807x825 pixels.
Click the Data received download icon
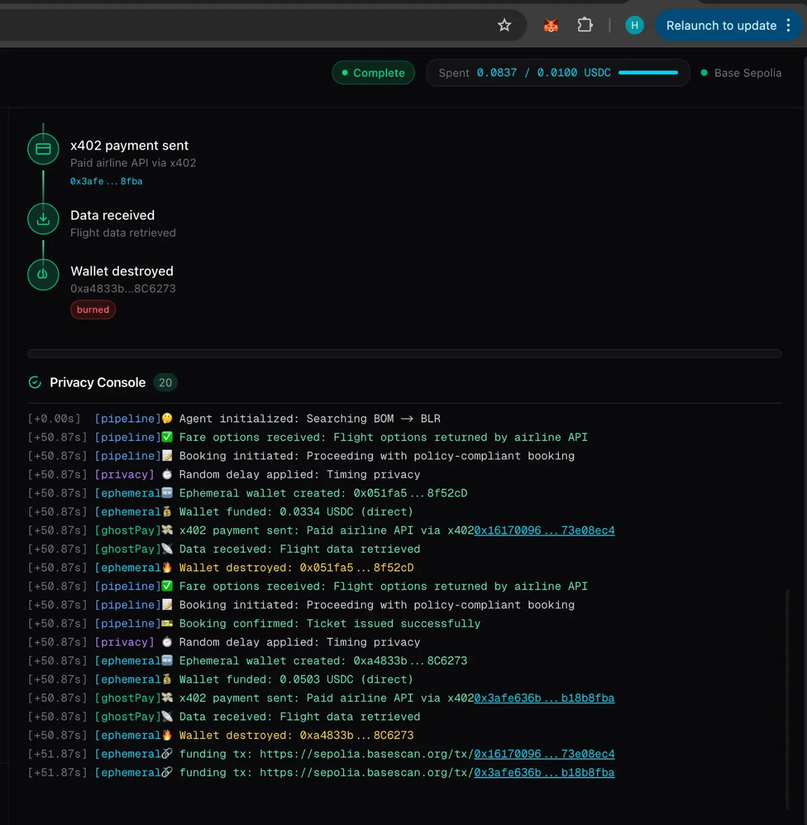coord(43,219)
